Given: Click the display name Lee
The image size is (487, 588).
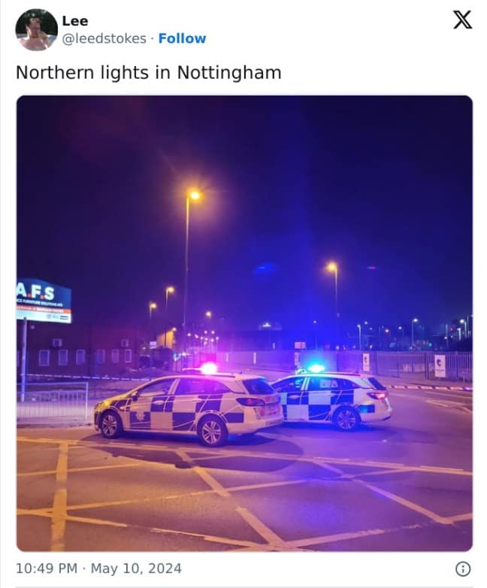Looking at the screenshot, I should coord(75,21).
